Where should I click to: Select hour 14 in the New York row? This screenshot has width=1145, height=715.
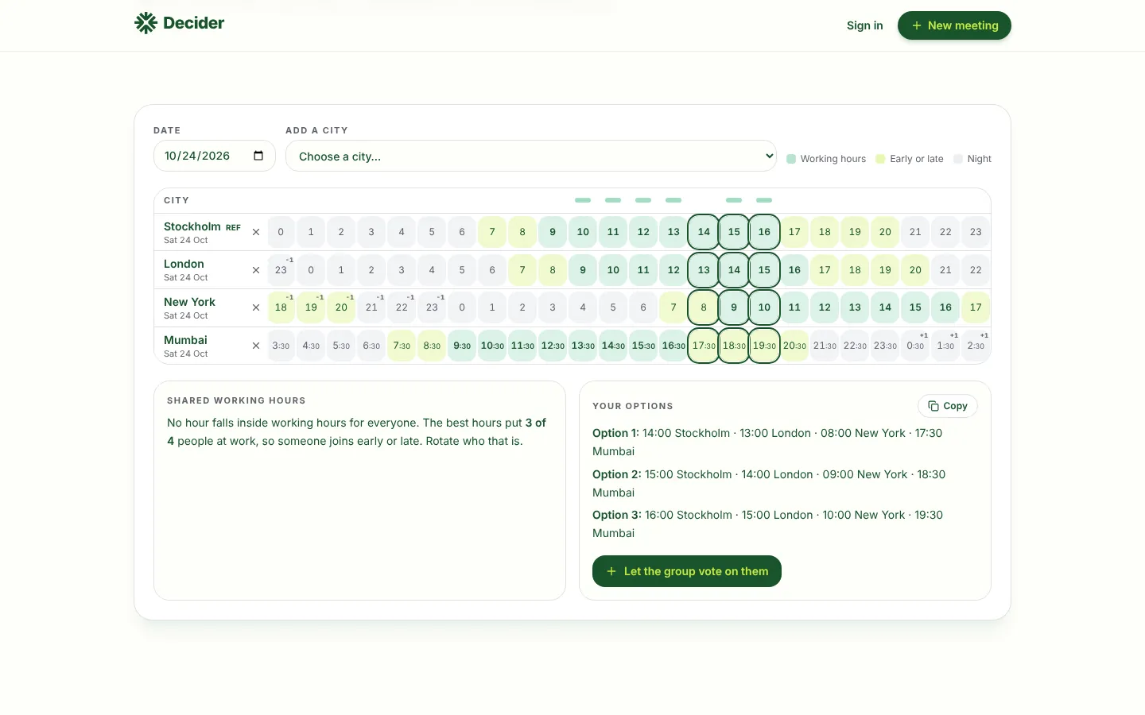885,307
